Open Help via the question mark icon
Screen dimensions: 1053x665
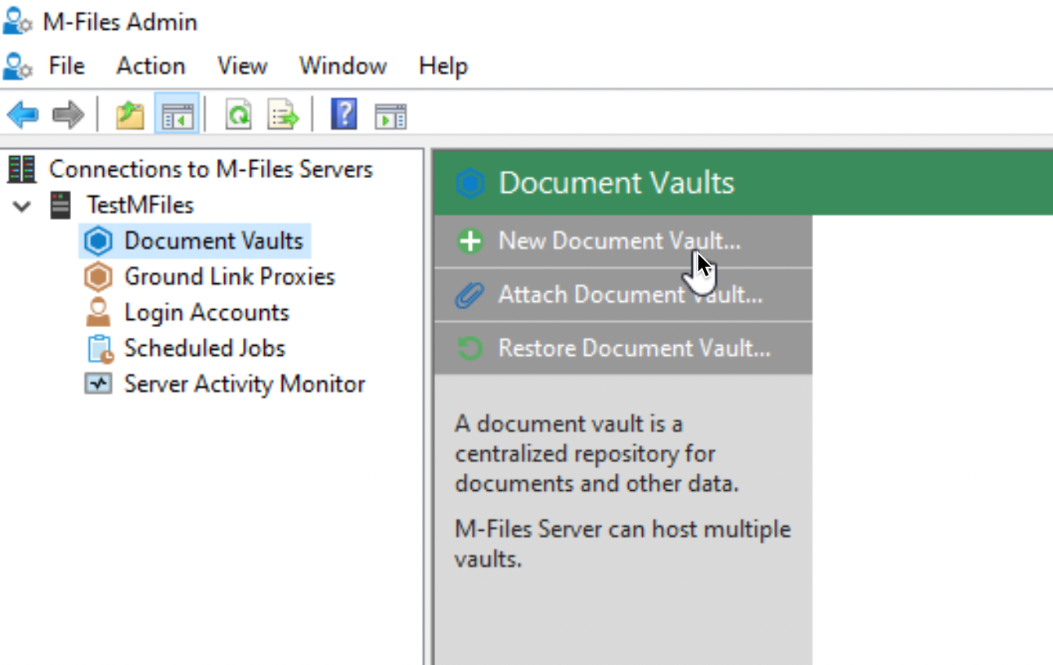(344, 115)
